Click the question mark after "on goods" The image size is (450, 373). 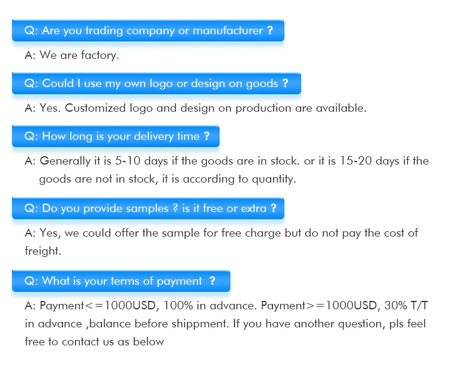click(x=285, y=83)
